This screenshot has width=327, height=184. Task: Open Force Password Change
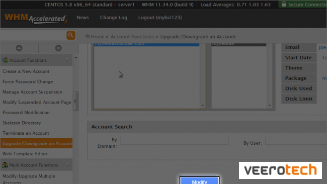(x=28, y=81)
